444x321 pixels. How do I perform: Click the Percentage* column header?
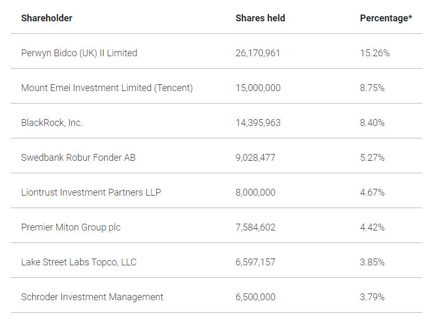pyautogui.click(x=386, y=18)
